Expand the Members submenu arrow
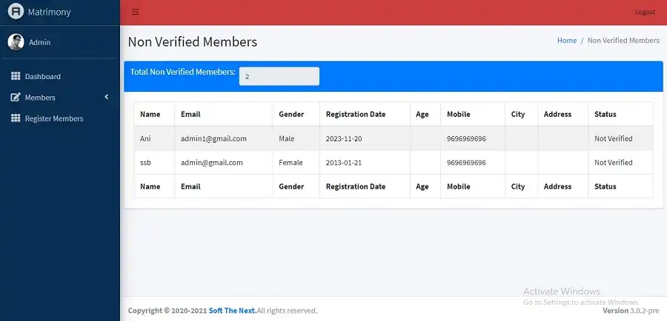The image size is (667, 321). pos(106,97)
